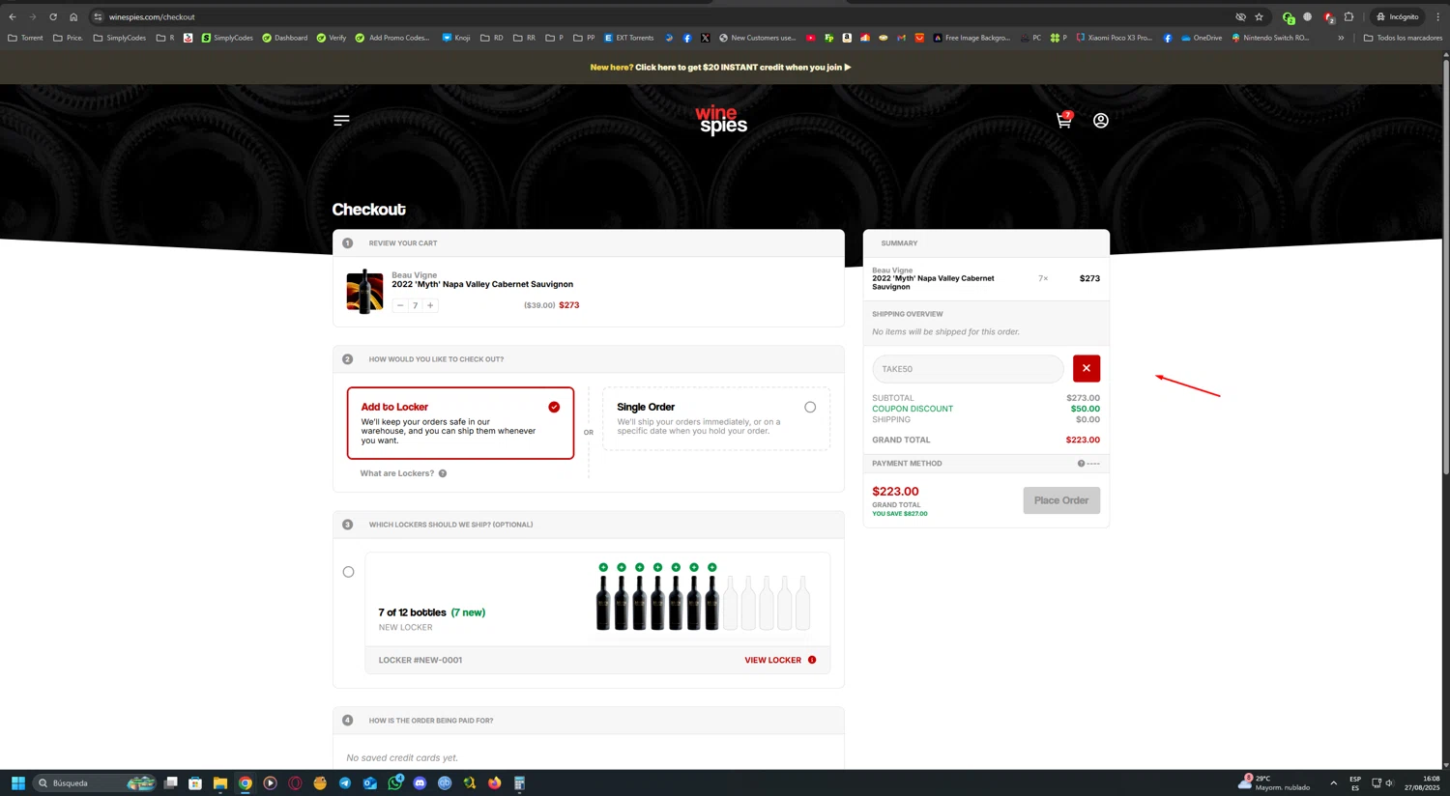Click the 2022 'Myth' Cabernet cart title
1450x796 pixels.
pos(482,284)
